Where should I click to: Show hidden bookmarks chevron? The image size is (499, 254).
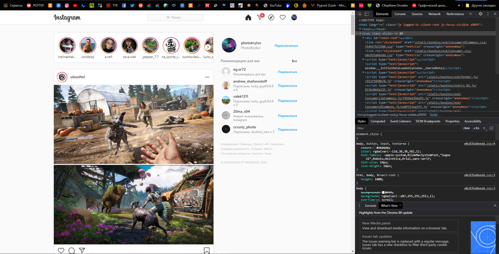[x=458, y=5]
